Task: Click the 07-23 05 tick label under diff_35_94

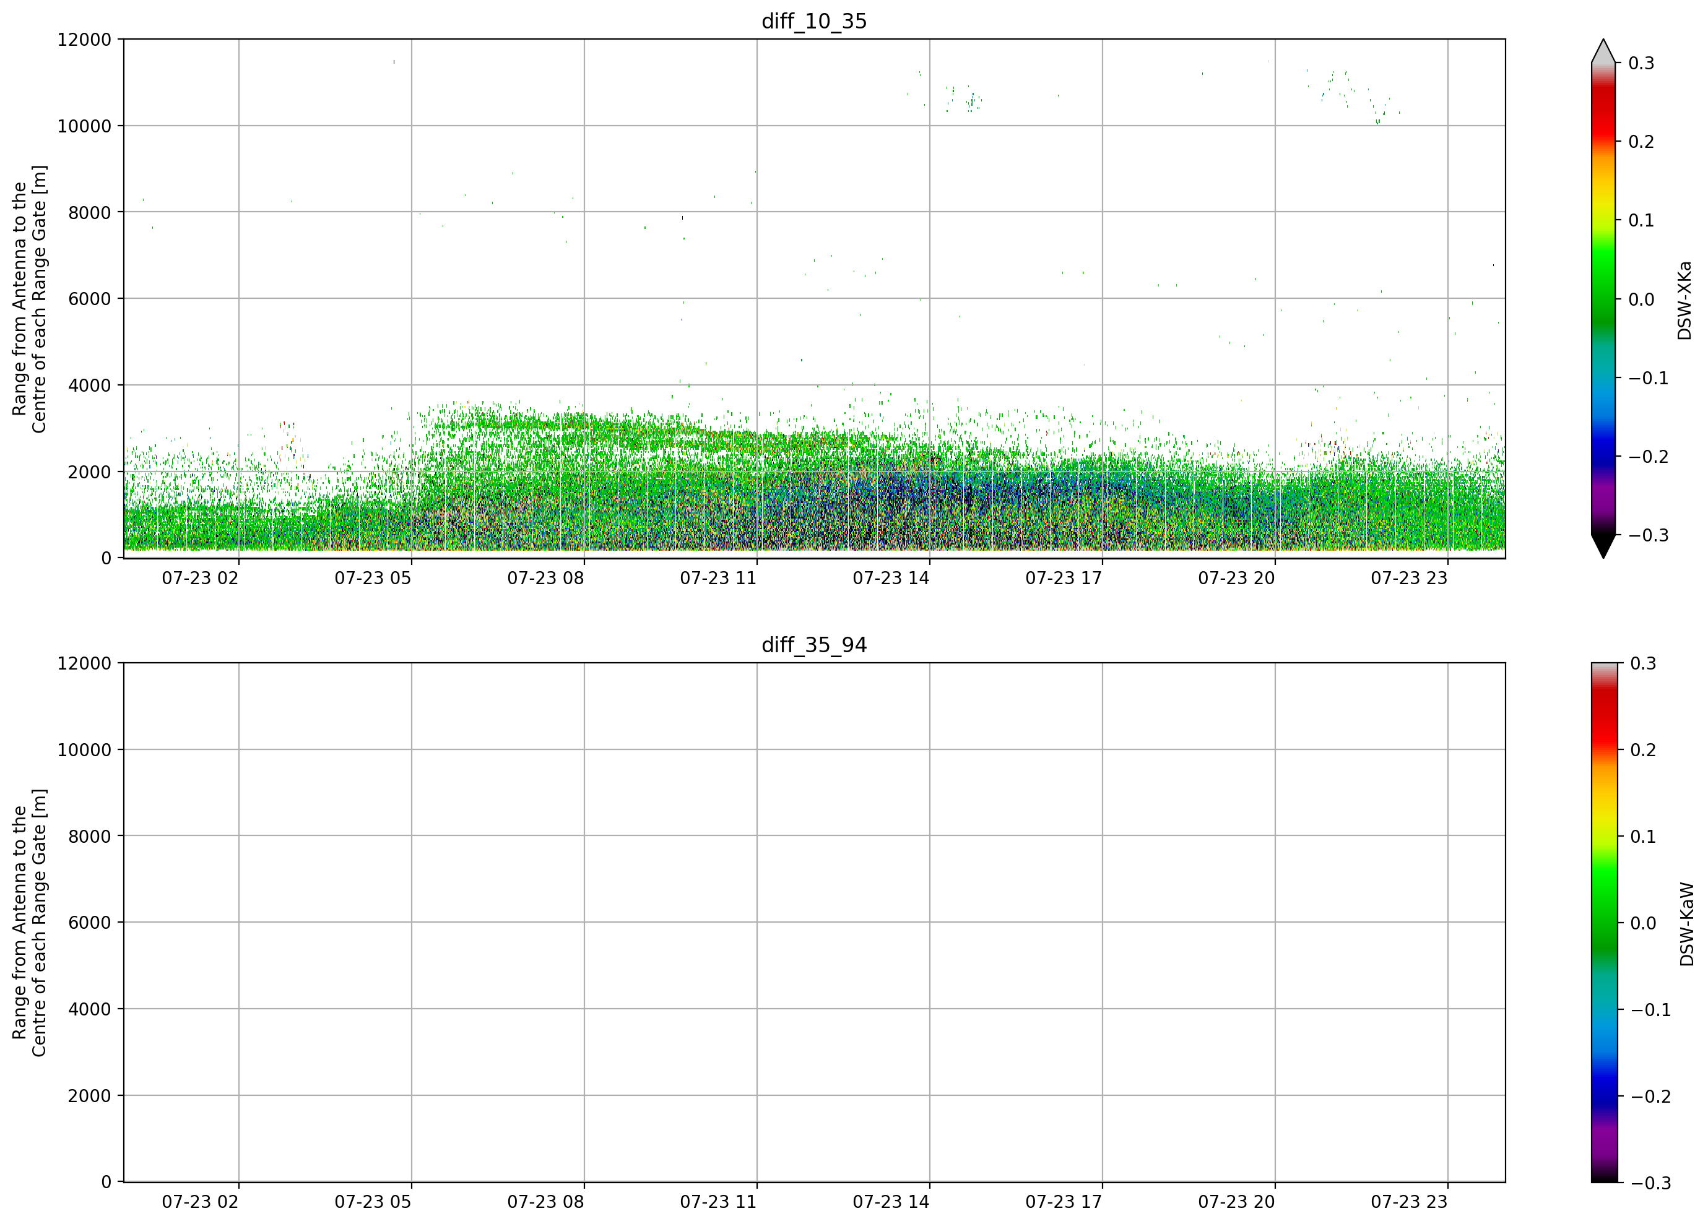Action: click(x=373, y=1202)
